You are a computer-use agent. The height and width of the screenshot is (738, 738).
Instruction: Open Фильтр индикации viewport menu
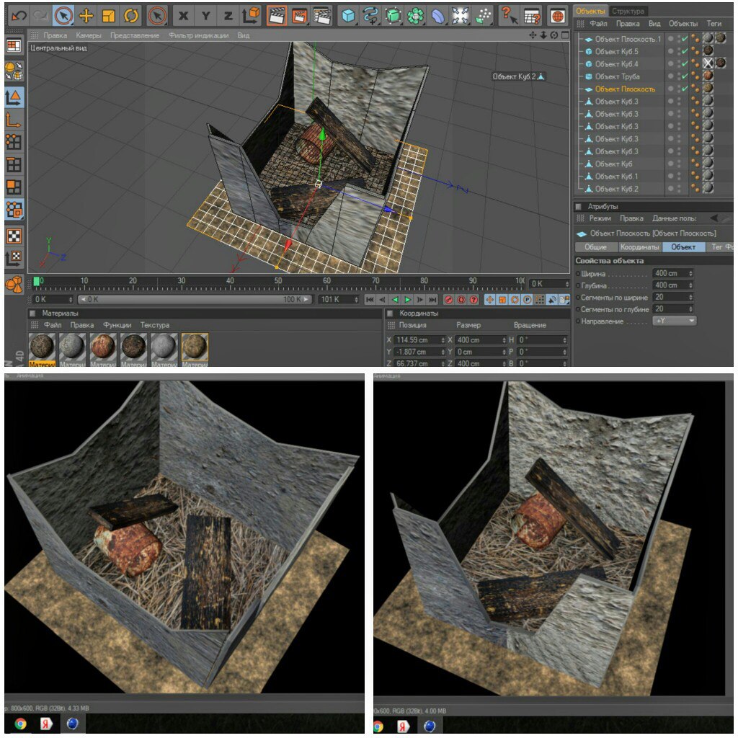(x=199, y=35)
